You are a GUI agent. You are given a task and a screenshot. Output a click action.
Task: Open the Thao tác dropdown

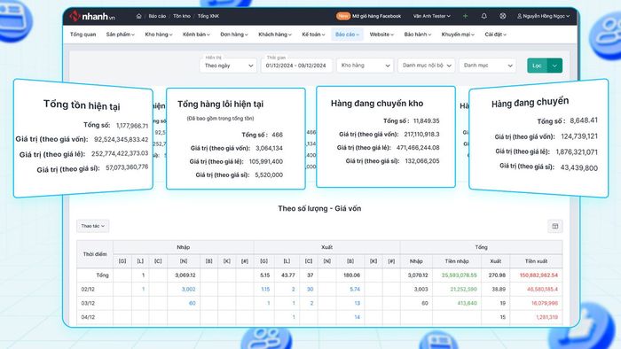92,226
